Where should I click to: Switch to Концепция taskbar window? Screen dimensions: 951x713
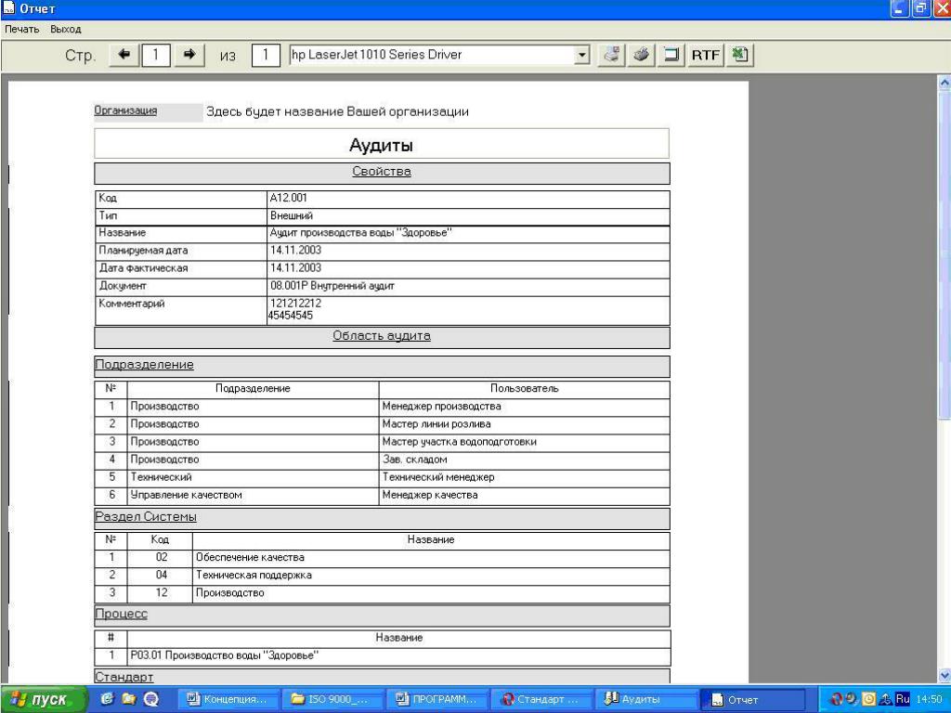pyautogui.click(x=228, y=700)
